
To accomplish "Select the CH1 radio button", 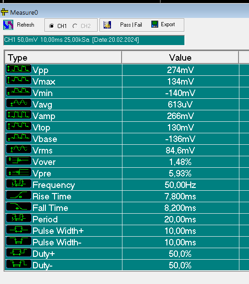I will coord(51,26).
